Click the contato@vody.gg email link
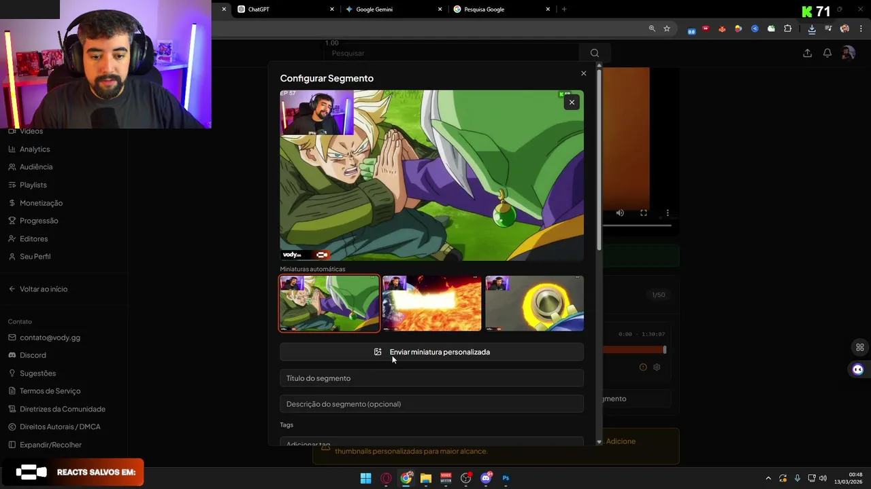Viewport: 871px width, 489px height. click(x=50, y=338)
